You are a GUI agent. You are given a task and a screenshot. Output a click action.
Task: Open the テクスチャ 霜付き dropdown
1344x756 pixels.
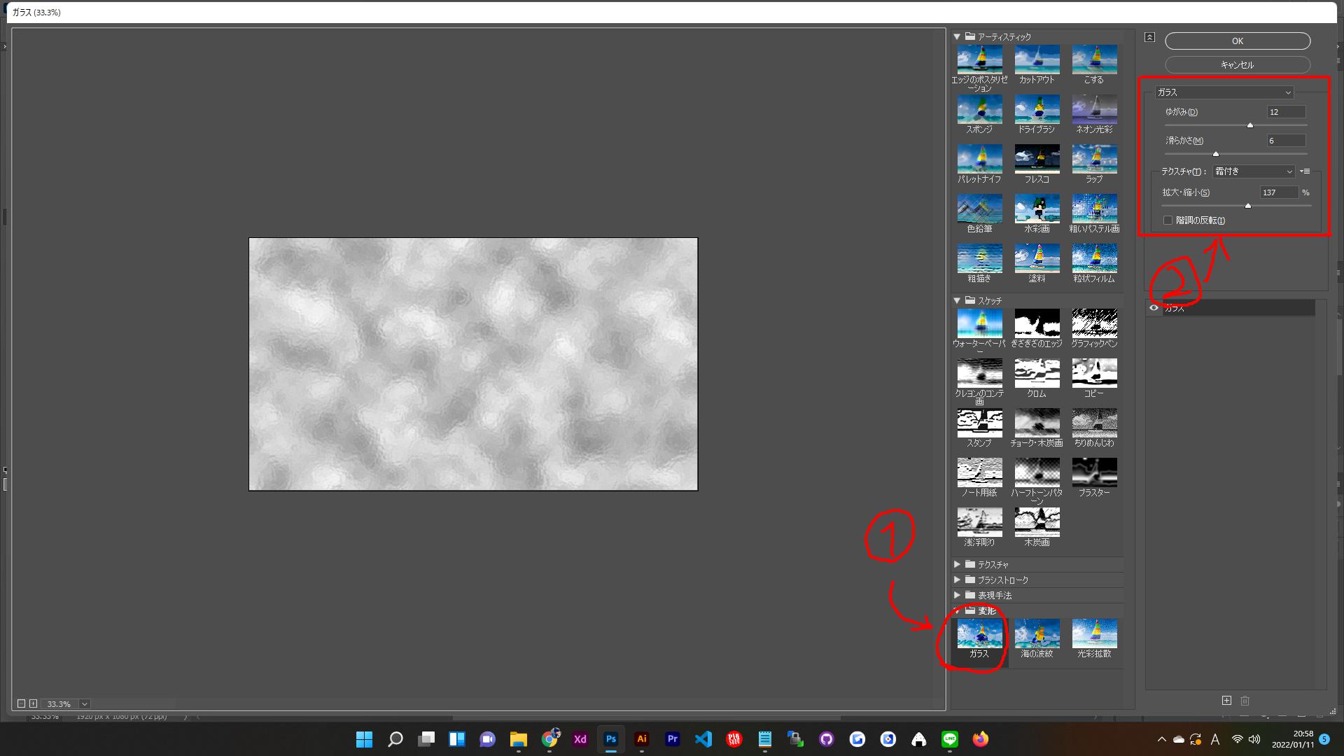(1253, 171)
